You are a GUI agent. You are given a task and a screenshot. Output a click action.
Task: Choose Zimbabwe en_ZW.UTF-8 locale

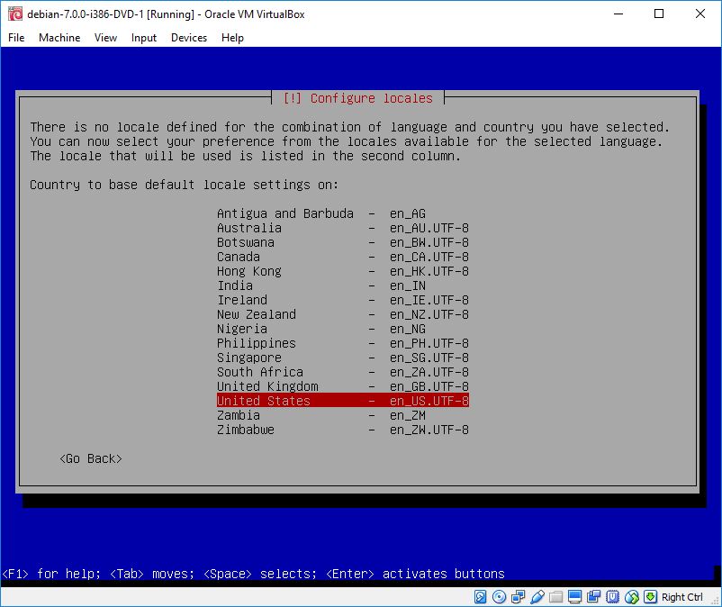(x=343, y=430)
